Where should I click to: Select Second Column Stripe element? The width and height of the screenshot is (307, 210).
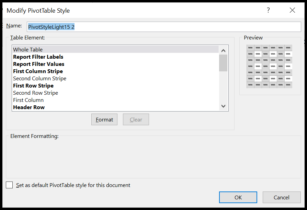(39, 78)
